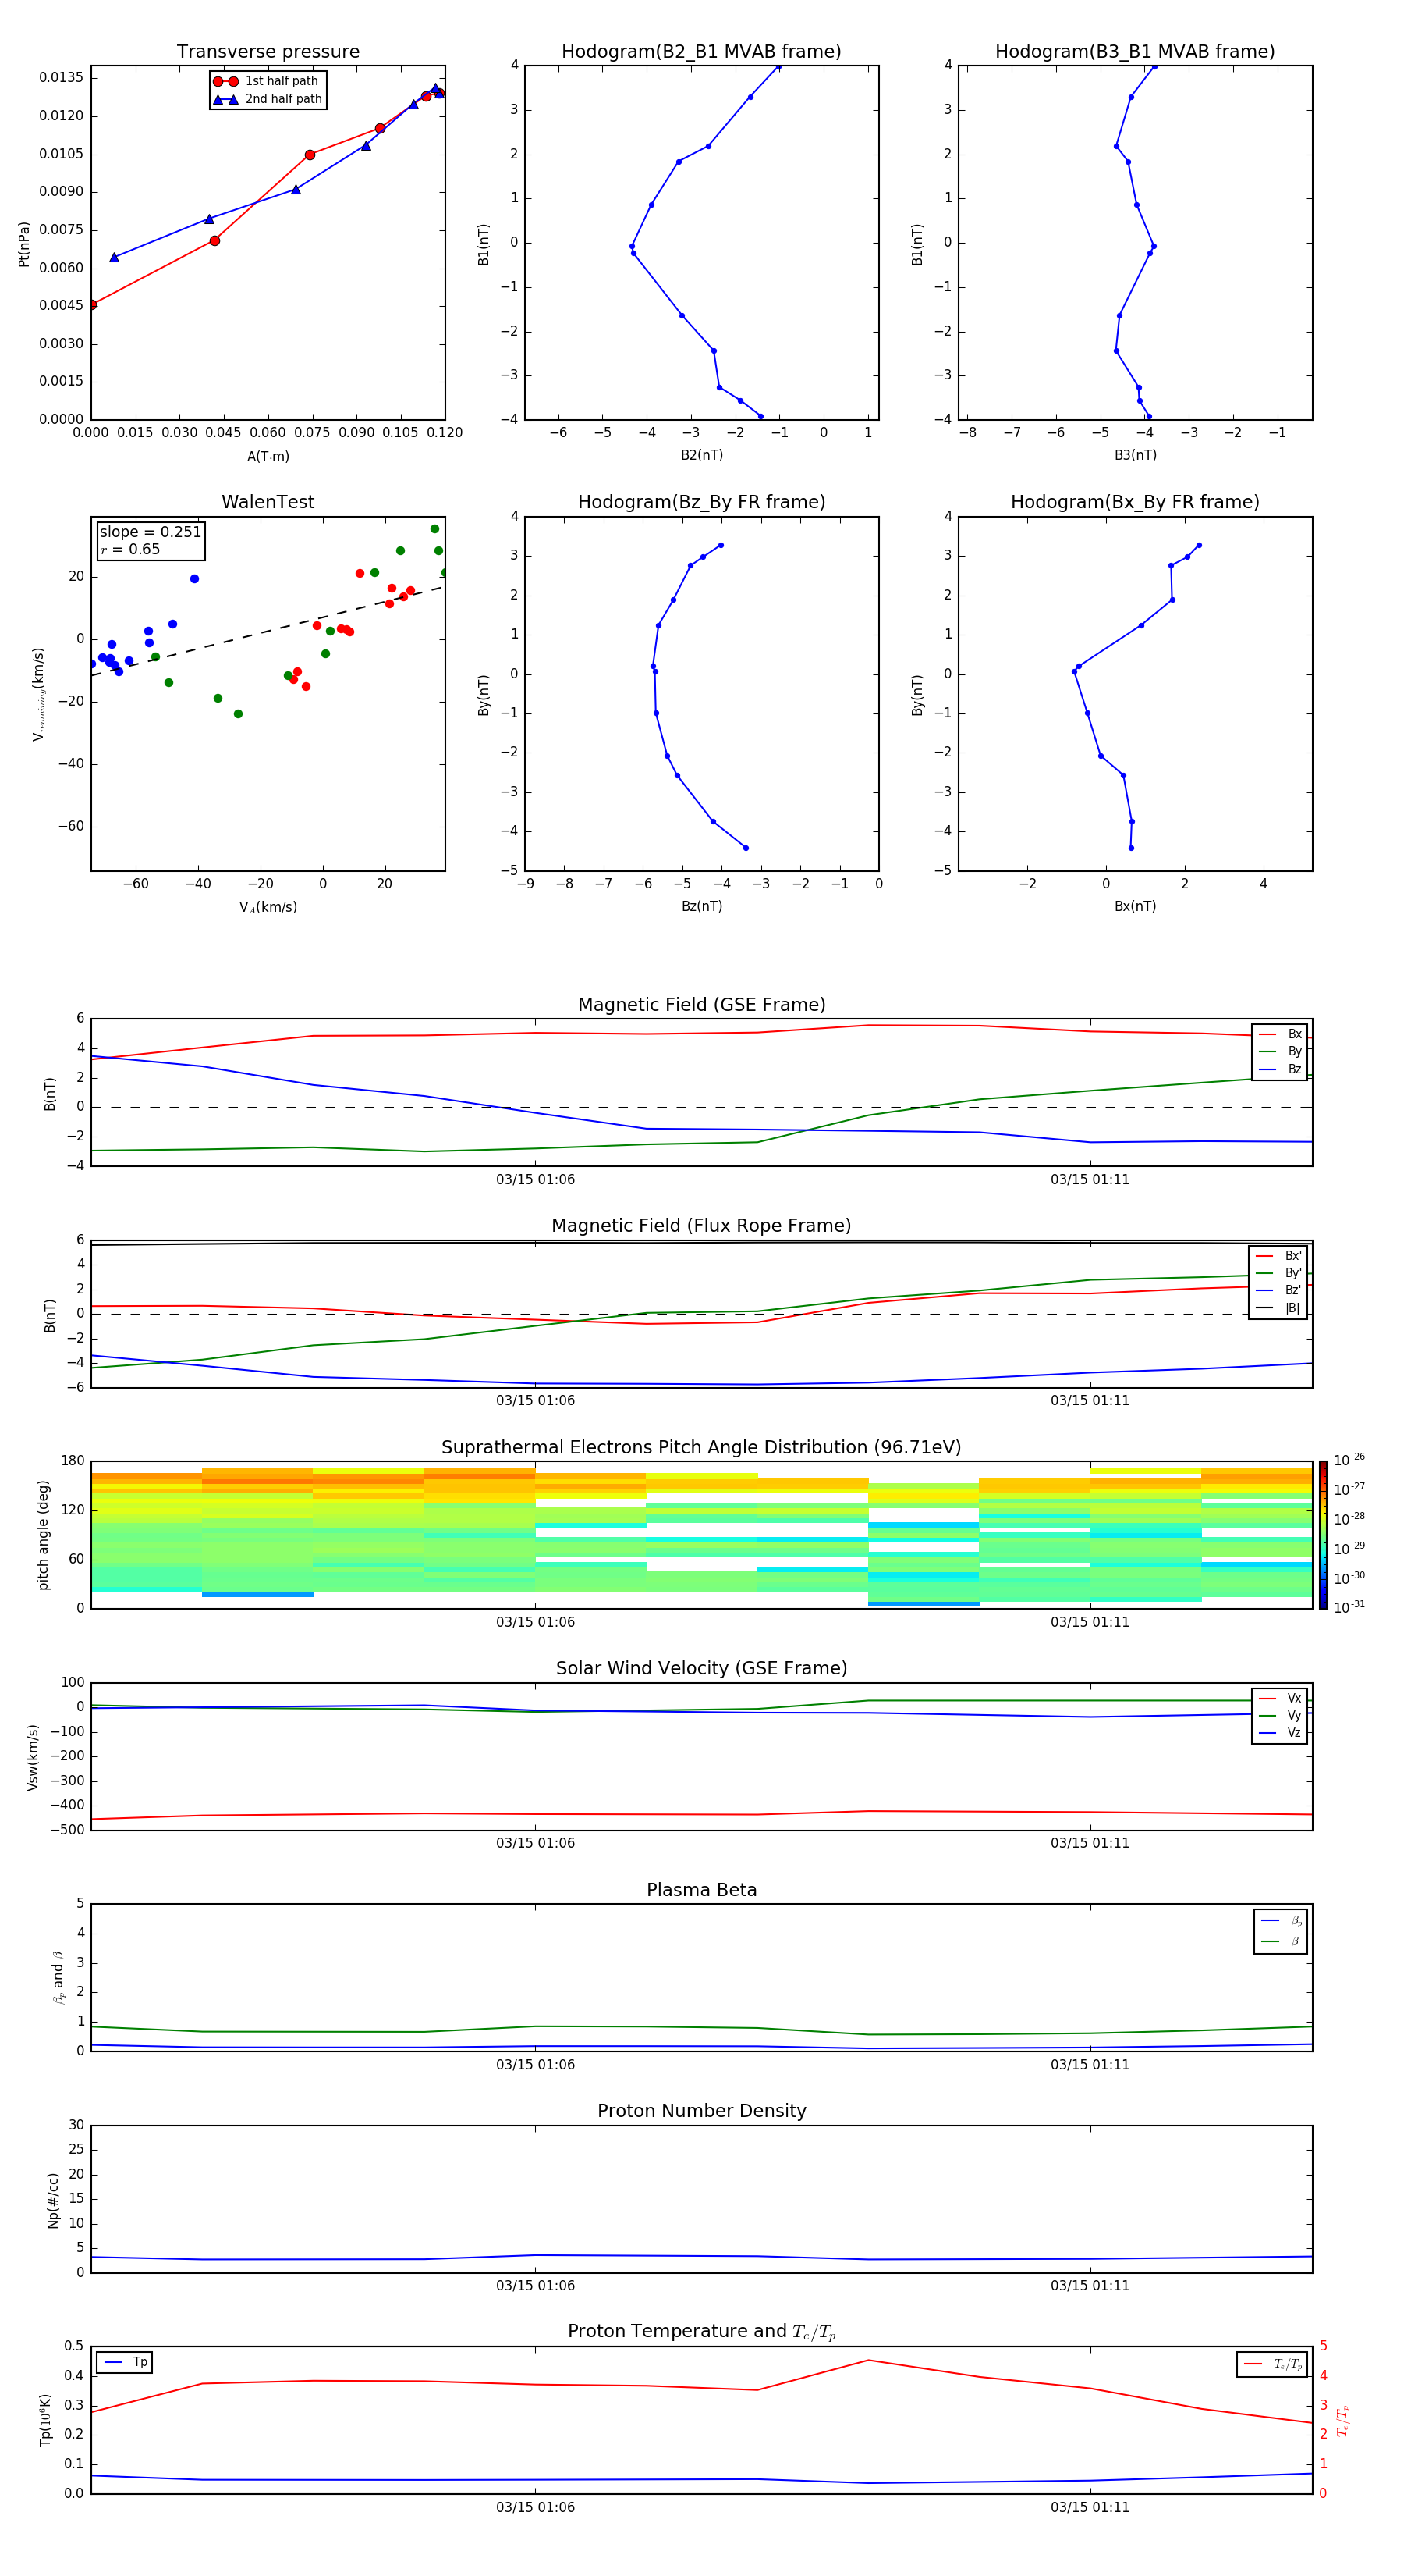Click the red Vx curve in solar wind plot
This screenshot has height=2576, width=1404.
pos(701,1814)
